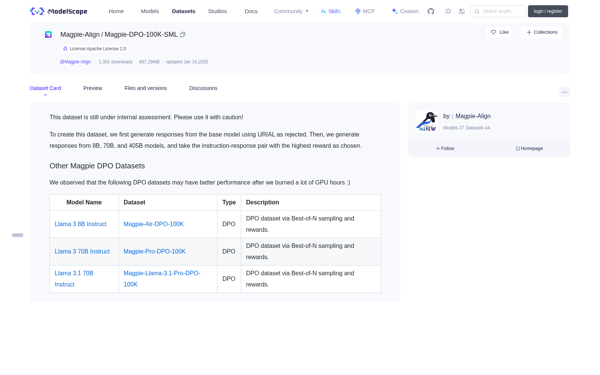Open the Datasets navigation item
The image size is (600, 375).
pyautogui.click(x=184, y=11)
